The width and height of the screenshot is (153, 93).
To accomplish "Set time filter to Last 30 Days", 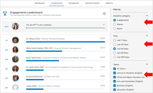I will 114,44.
